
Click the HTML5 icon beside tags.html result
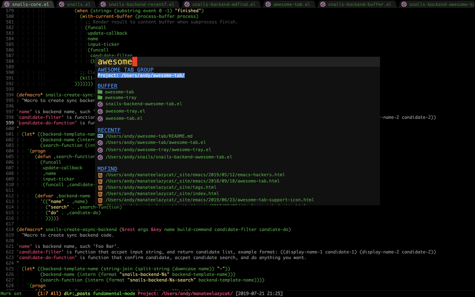tap(100, 187)
